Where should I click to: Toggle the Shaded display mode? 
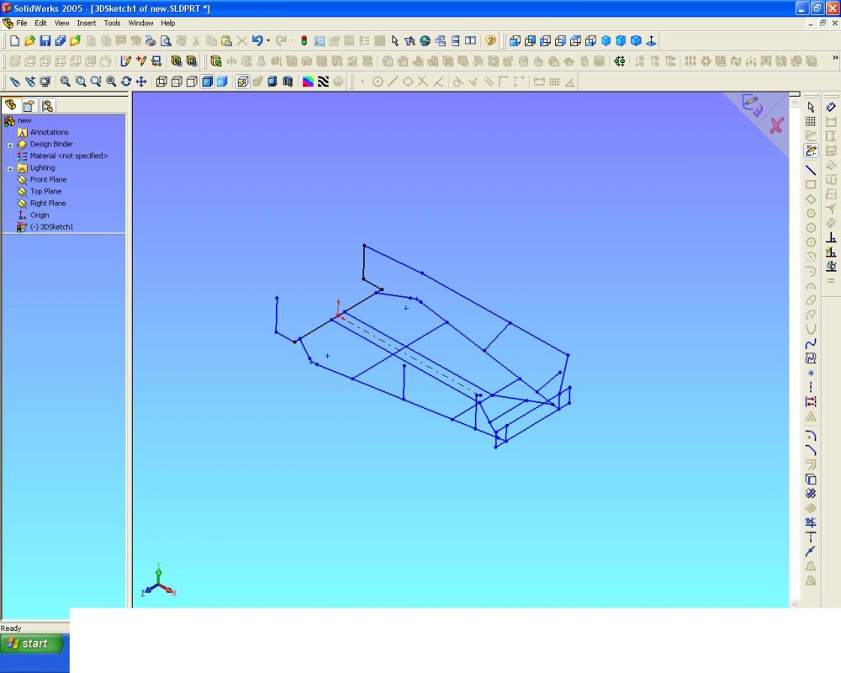[222, 82]
